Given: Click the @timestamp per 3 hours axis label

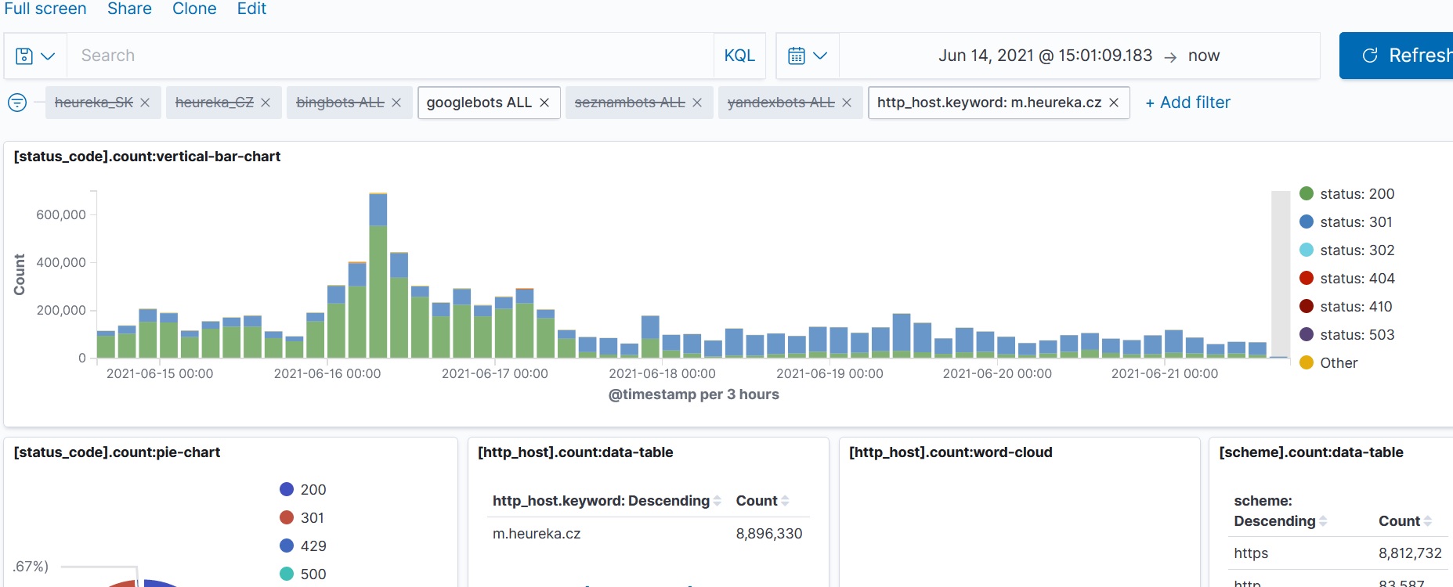Looking at the screenshot, I should [x=694, y=394].
